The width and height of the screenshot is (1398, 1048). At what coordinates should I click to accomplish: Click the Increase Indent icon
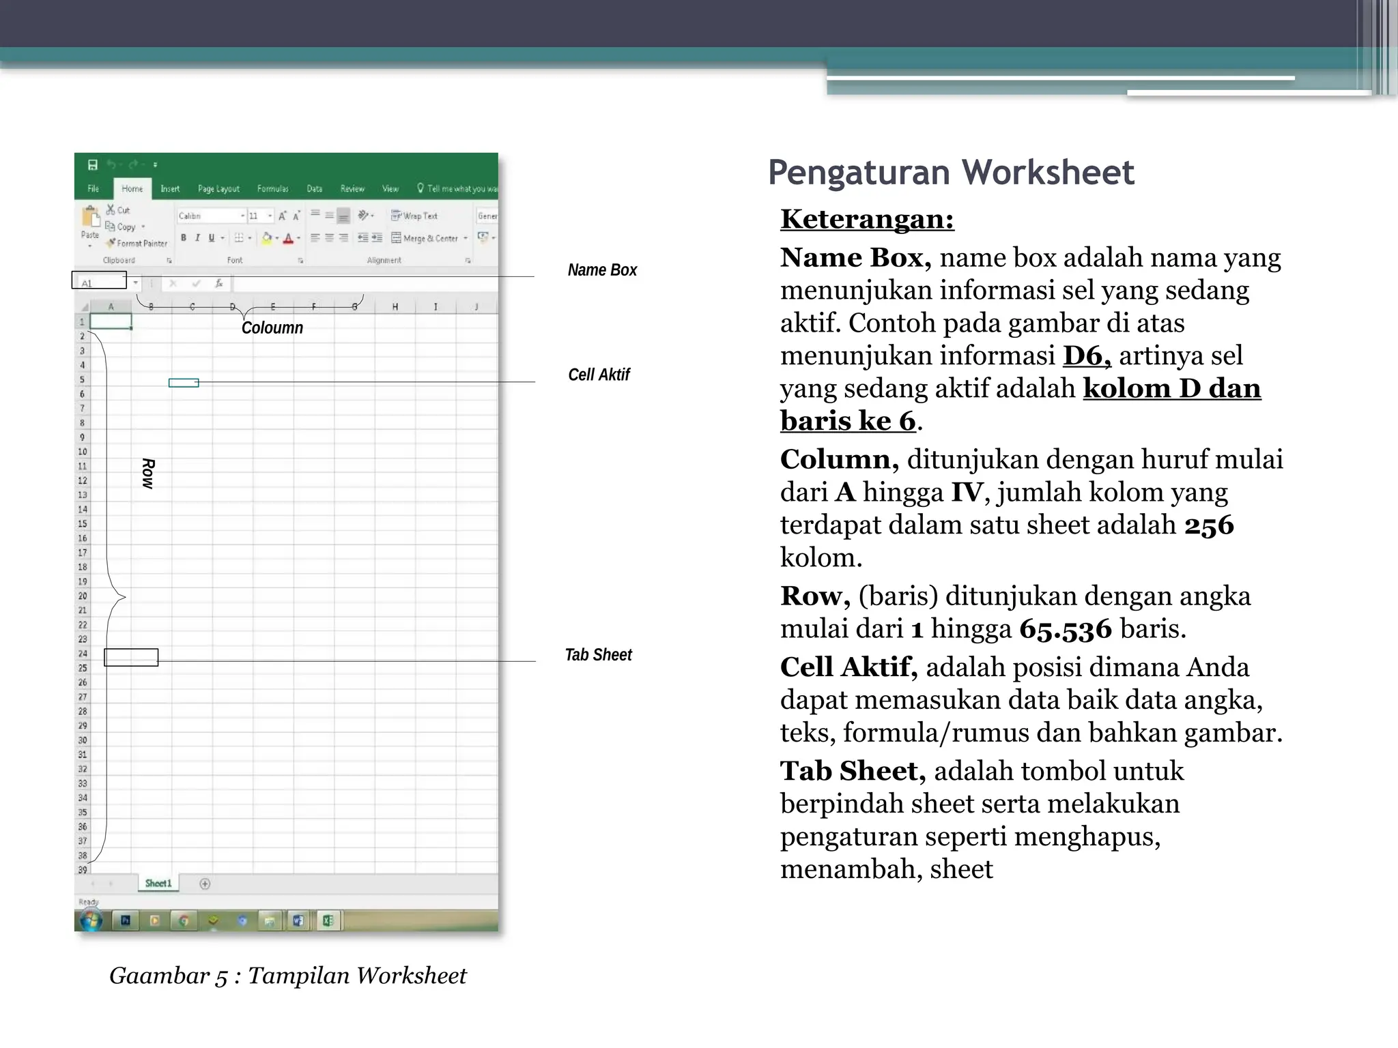coord(377,237)
